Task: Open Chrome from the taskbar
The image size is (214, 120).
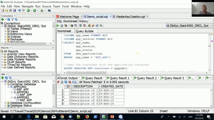Action: (x=62, y=117)
